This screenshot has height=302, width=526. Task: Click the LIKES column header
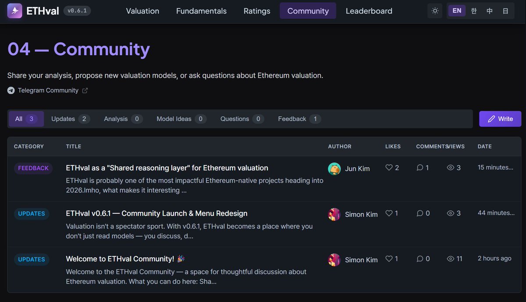click(x=393, y=146)
